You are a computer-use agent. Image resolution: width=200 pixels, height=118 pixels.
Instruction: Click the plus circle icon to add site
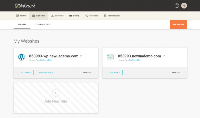[56, 93]
